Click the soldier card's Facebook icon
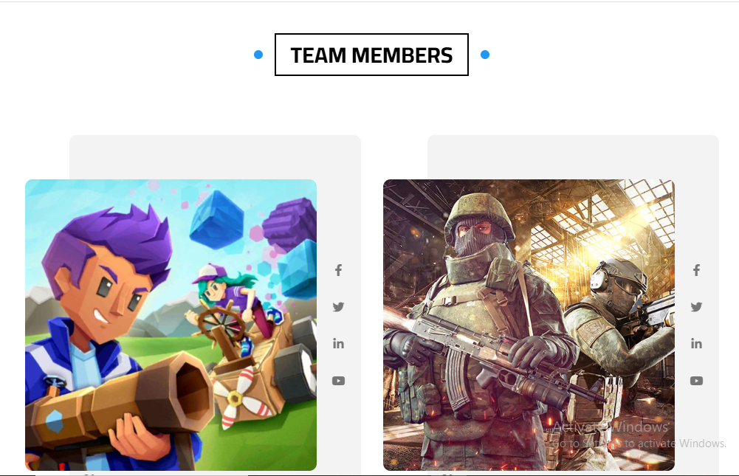Viewport: 739px width, 476px height. pyautogui.click(x=697, y=270)
